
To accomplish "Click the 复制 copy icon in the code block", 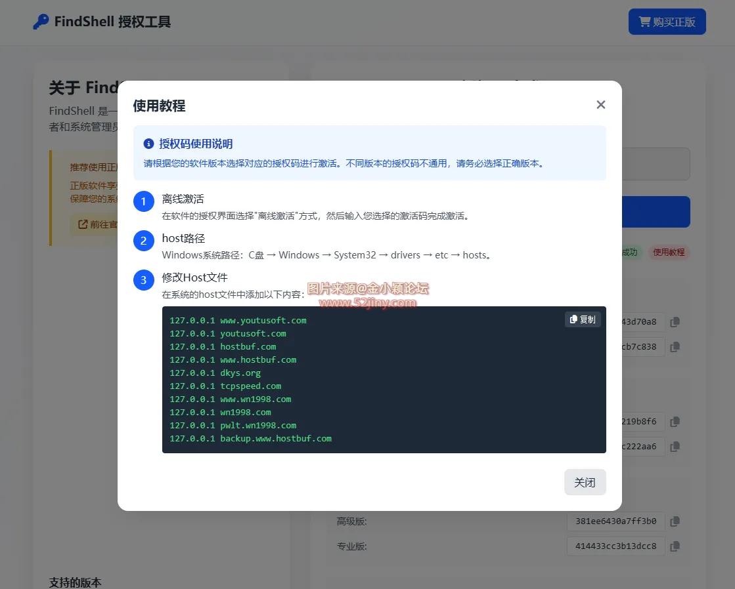I will pos(573,319).
